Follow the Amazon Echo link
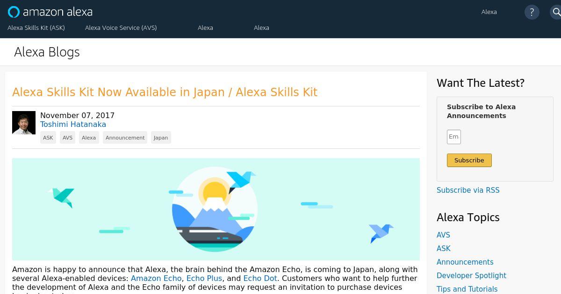 156,278
